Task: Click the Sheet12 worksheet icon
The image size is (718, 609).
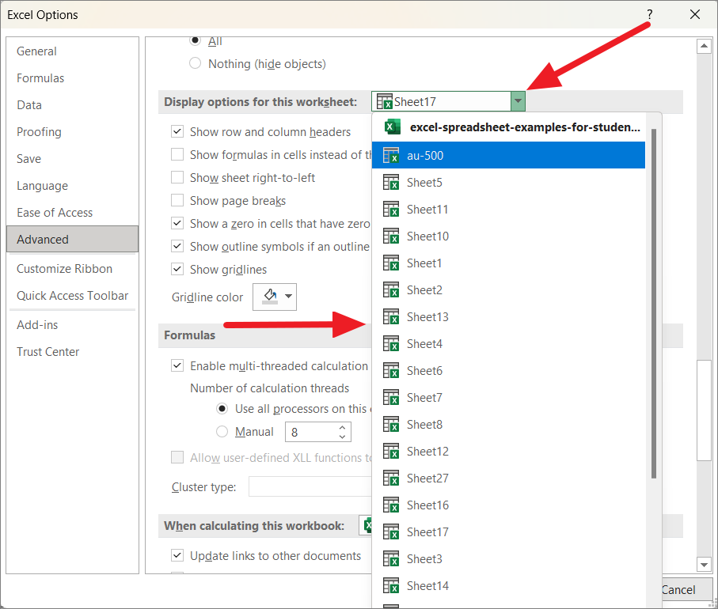Action: pyautogui.click(x=391, y=452)
